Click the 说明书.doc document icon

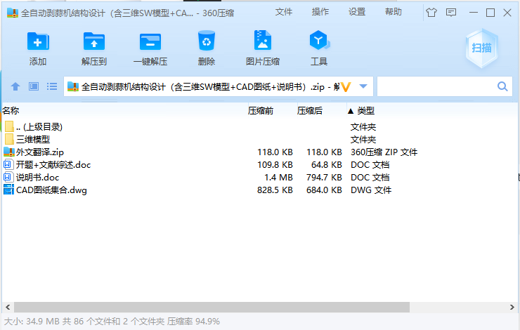pos(8,177)
